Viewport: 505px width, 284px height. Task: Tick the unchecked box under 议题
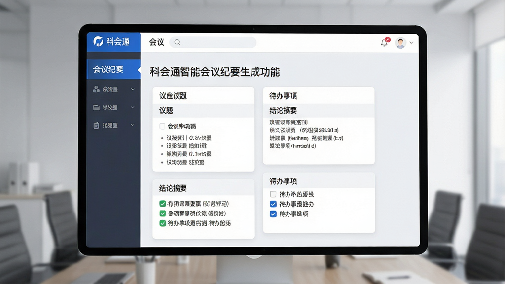point(162,126)
